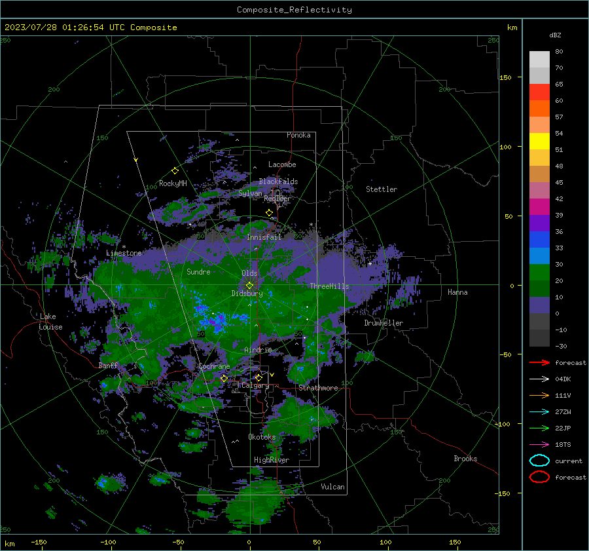Screen dimensions: 589x551
Task: Click the Blackfalds label
Action: coord(278,181)
